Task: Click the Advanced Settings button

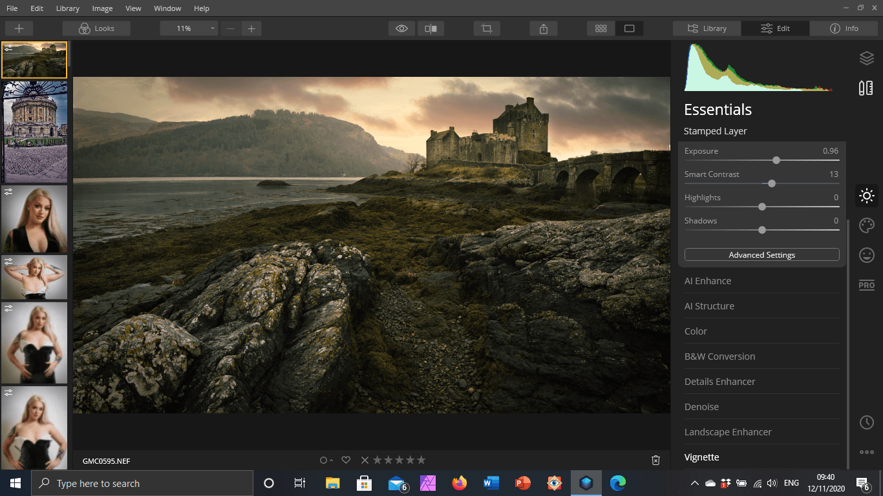Action: point(761,255)
